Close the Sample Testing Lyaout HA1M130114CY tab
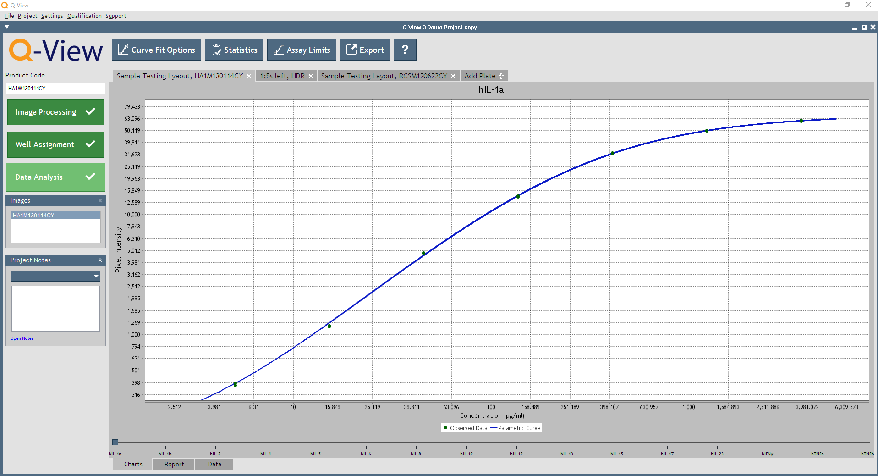Image resolution: width=878 pixels, height=476 pixels. [249, 76]
